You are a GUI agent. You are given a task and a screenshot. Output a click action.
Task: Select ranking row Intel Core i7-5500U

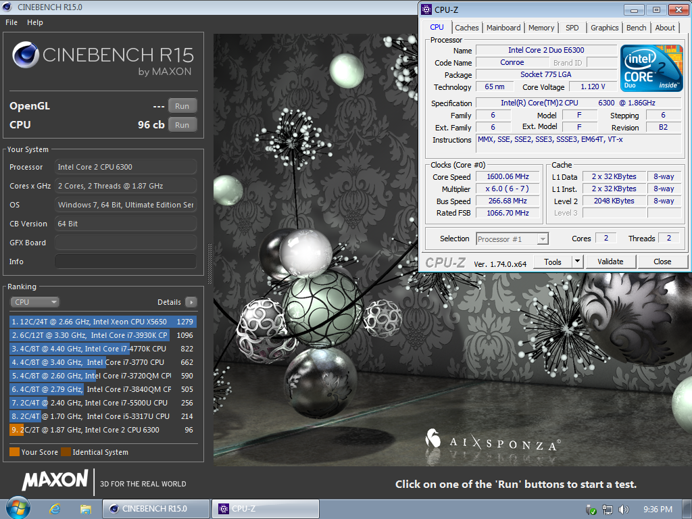pyautogui.click(x=103, y=403)
